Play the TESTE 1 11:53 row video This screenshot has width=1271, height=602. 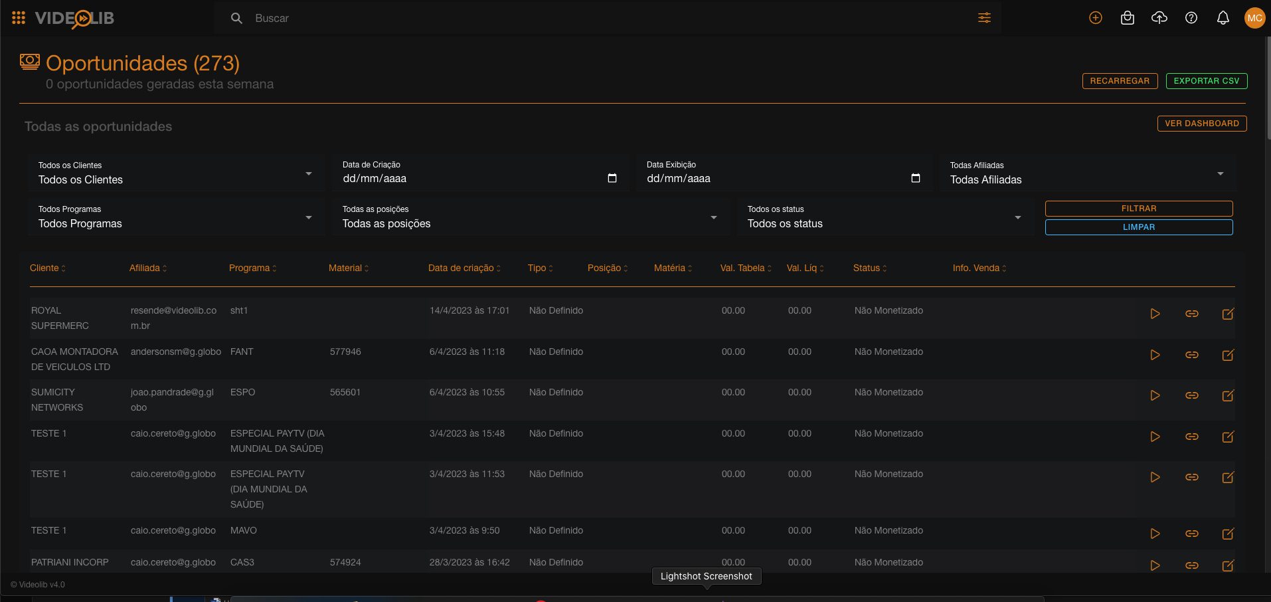pyautogui.click(x=1155, y=477)
